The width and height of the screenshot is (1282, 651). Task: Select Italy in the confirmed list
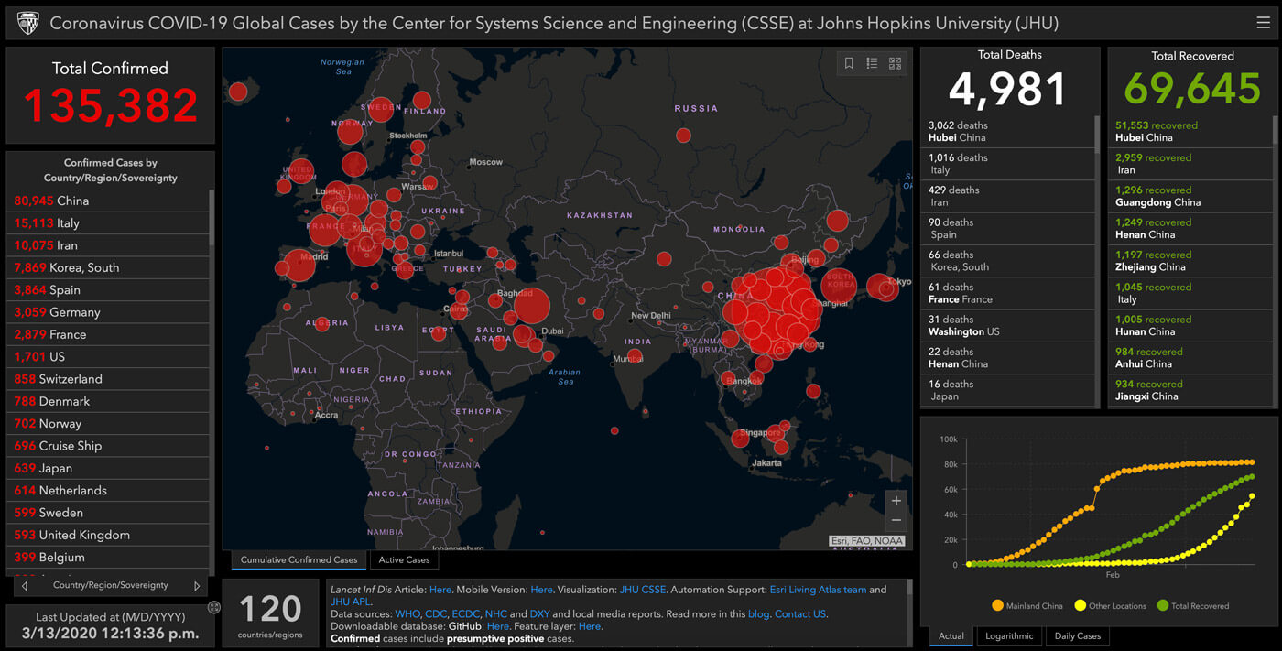(x=110, y=222)
